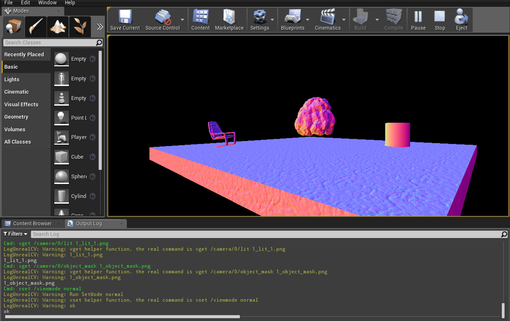Click the Eject toolbar icon
This screenshot has height=321, width=510.
[461, 19]
